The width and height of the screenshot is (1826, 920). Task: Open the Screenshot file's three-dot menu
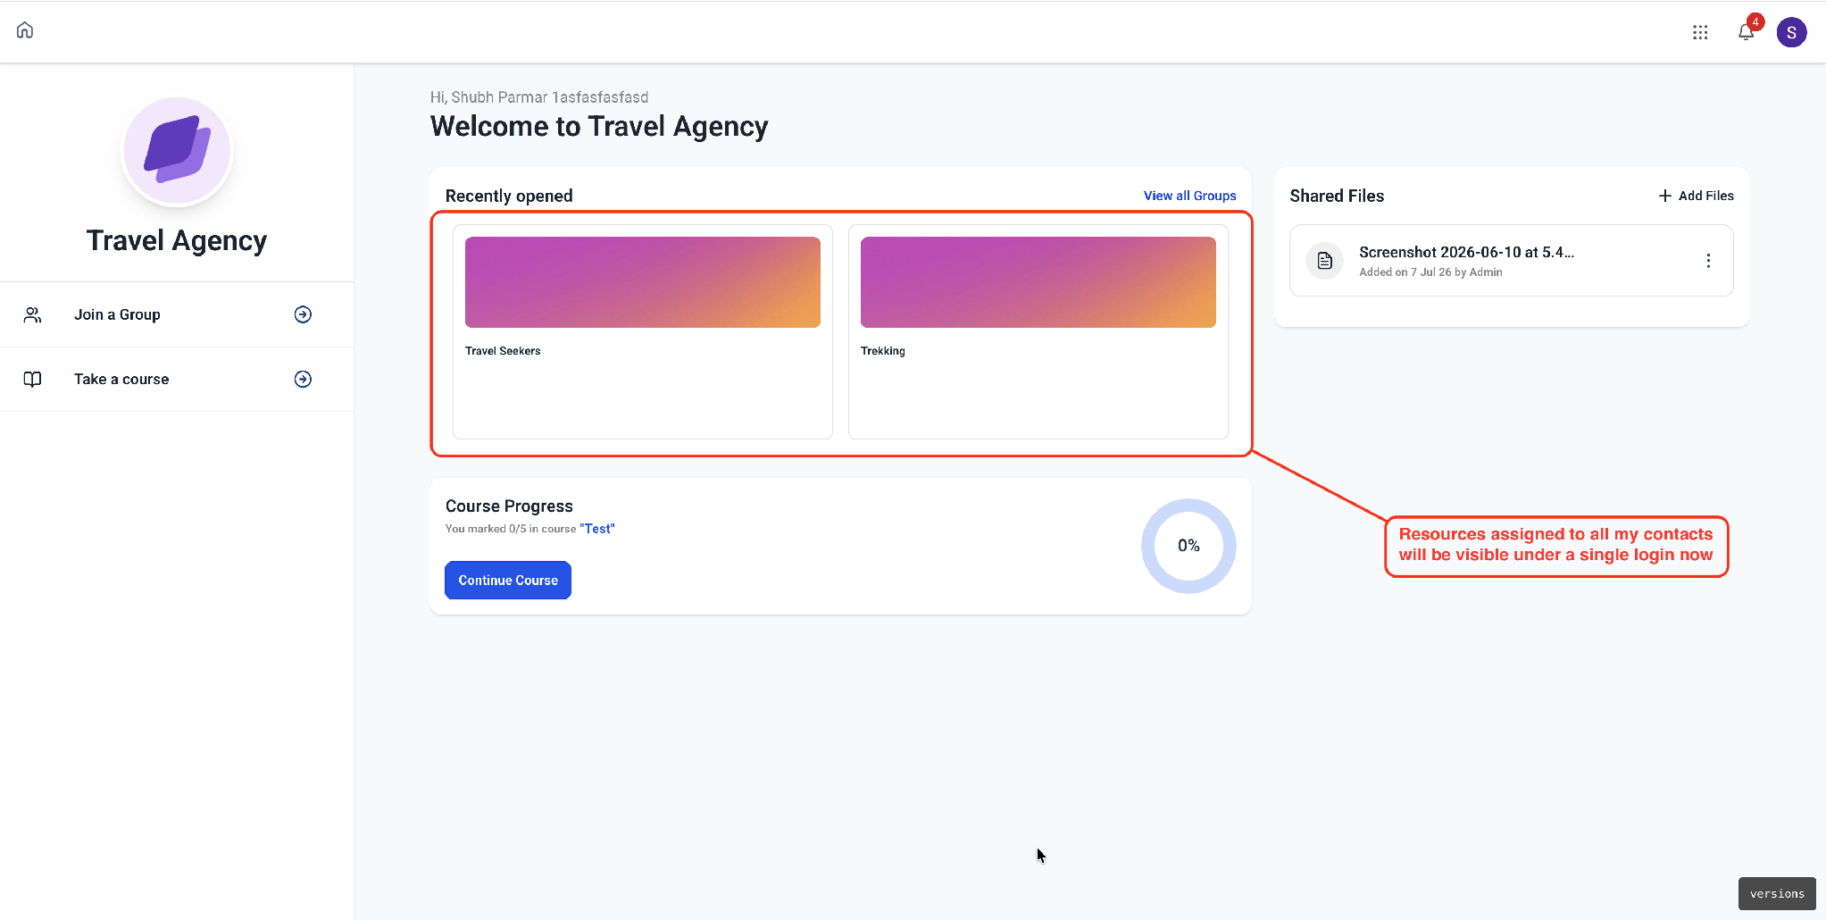[1708, 260]
